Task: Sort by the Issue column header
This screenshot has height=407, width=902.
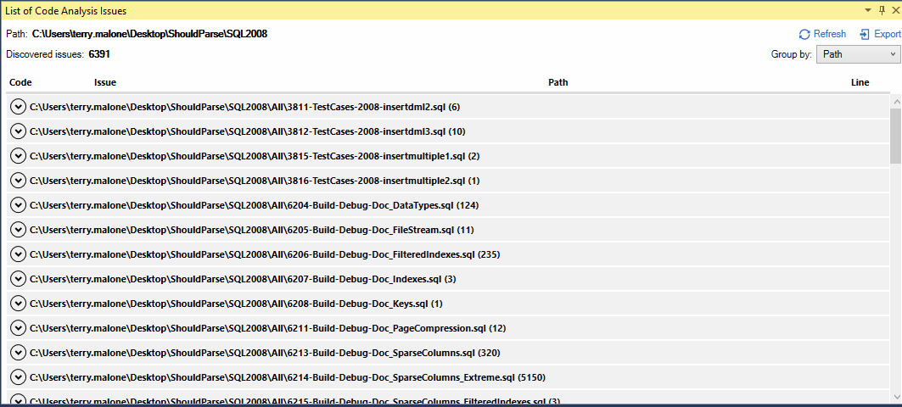Action: click(x=105, y=82)
